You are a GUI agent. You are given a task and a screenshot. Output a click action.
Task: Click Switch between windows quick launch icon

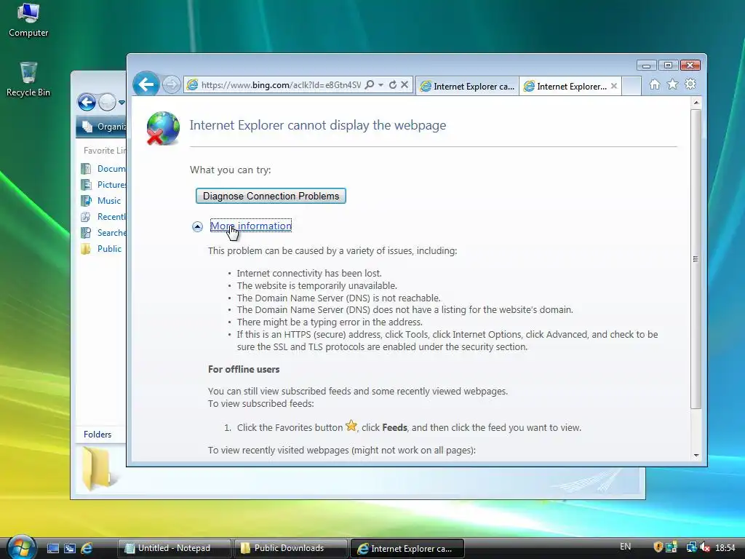coord(70,548)
